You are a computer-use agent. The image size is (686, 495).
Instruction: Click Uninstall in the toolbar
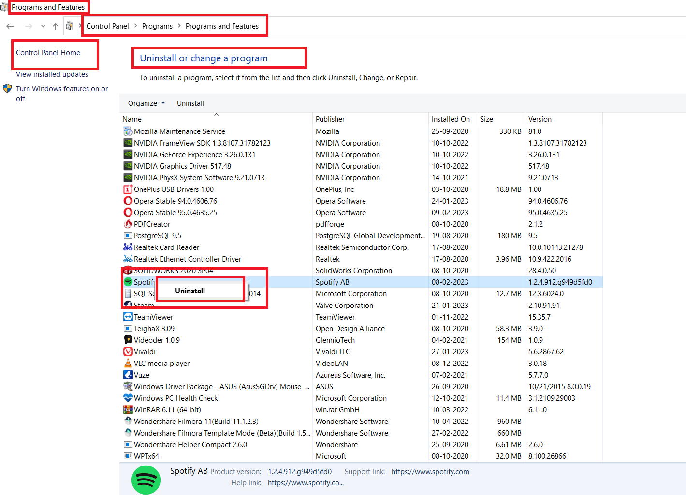(190, 103)
